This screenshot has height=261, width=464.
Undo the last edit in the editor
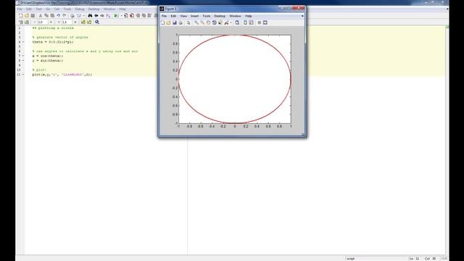(x=58, y=15)
